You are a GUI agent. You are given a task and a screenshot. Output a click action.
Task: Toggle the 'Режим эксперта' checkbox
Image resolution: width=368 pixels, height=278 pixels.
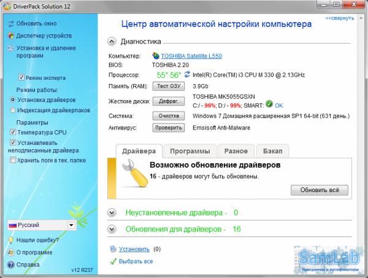coord(21,77)
